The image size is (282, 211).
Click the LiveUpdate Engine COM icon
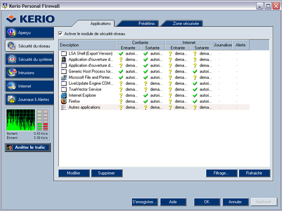click(64, 83)
